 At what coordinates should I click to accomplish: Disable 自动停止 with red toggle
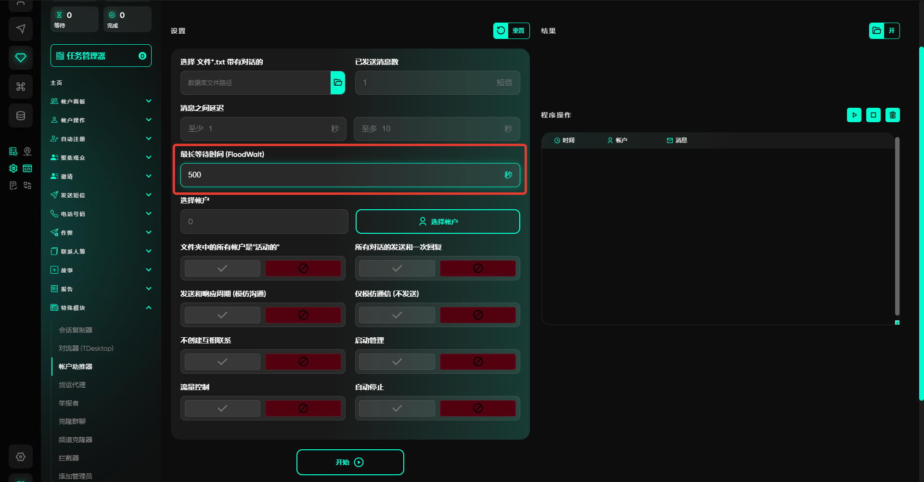(477, 408)
